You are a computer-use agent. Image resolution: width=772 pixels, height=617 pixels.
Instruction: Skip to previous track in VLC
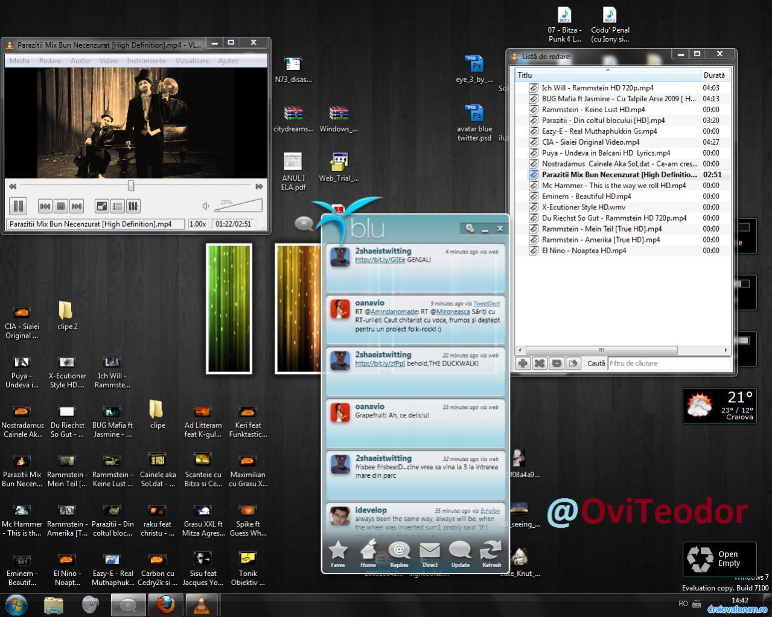(x=45, y=206)
